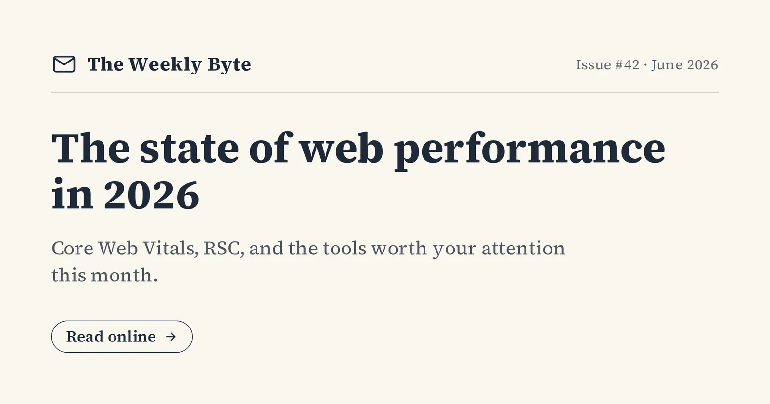This screenshot has height=404, width=770.
Task: Click the envelope mail icon
Action: pos(64,64)
